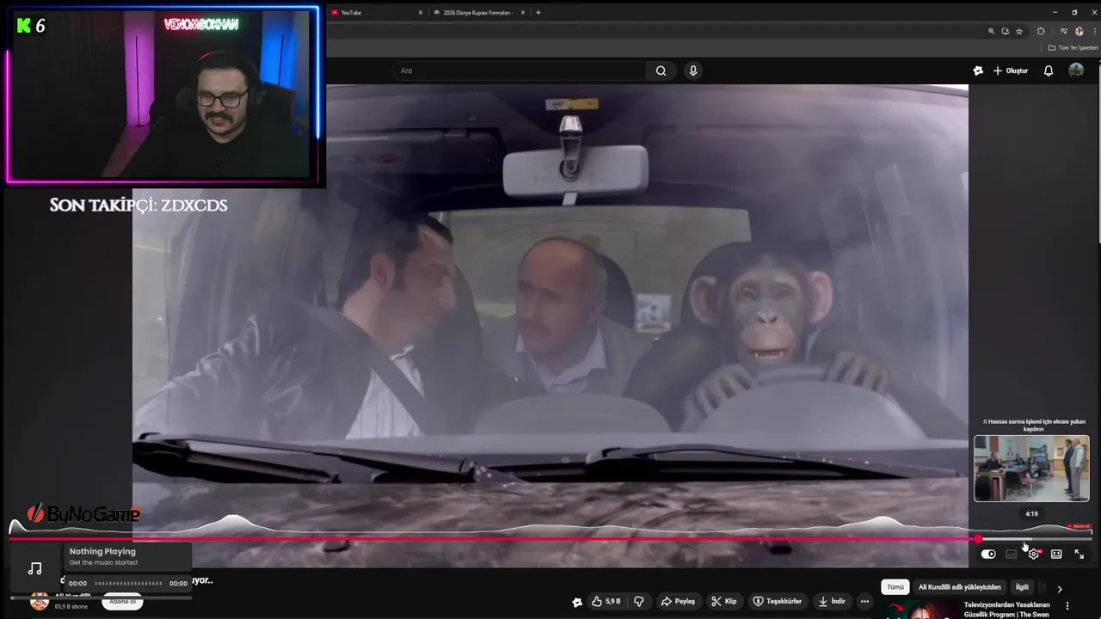This screenshot has height=619, width=1101.
Task: Download the video via İndir
Action: click(832, 601)
